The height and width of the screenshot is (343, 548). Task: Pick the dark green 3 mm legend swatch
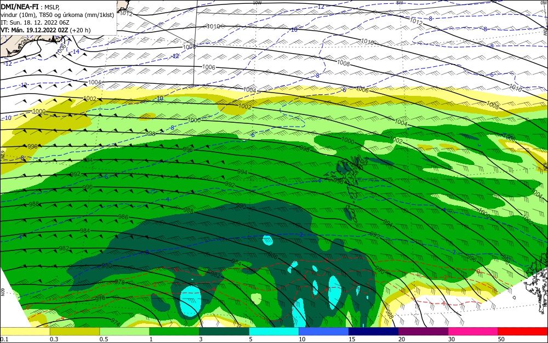click(x=224, y=331)
